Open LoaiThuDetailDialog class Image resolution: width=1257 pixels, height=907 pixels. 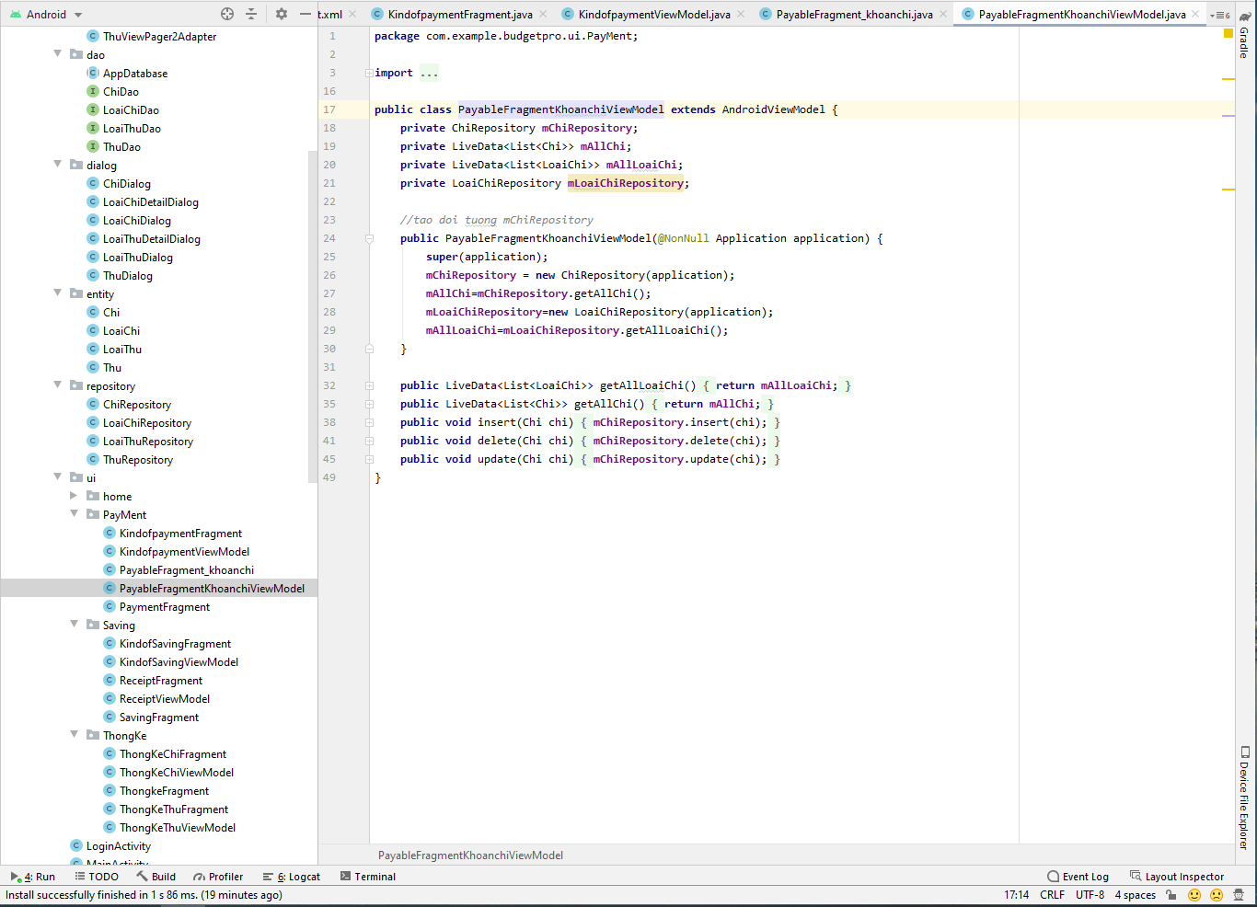(151, 239)
